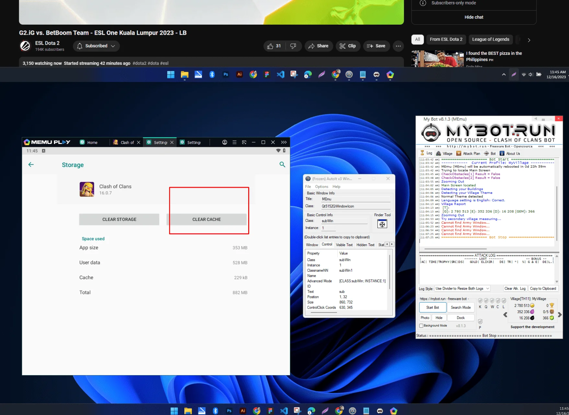The width and height of the screenshot is (569, 415).
Task: Show previous village stats in MyBot
Action: pyautogui.click(x=505, y=314)
